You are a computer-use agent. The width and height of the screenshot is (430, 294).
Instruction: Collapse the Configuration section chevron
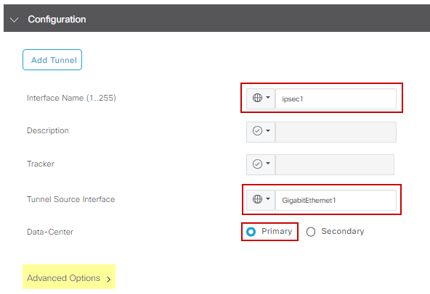pos(14,20)
